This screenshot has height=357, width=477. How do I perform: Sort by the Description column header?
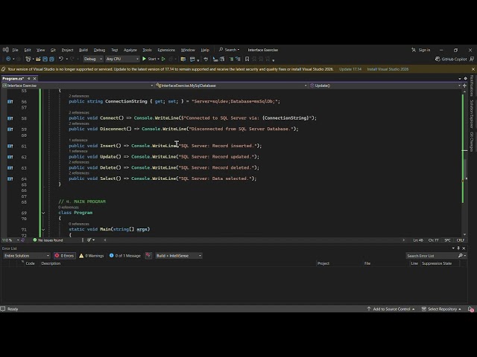pos(51,263)
